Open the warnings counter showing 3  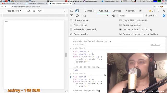click(x=151, y=11)
